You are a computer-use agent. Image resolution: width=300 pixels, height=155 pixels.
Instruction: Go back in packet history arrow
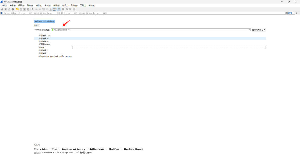[36, 9]
